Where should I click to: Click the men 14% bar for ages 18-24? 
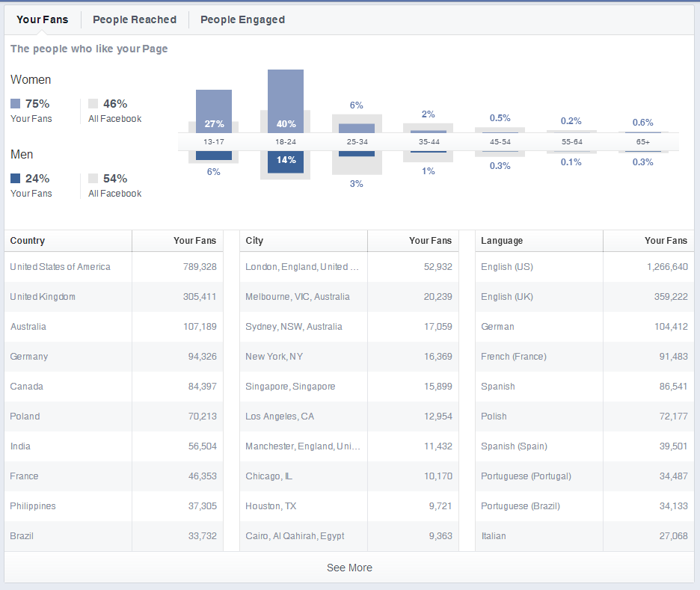pyautogui.click(x=286, y=162)
